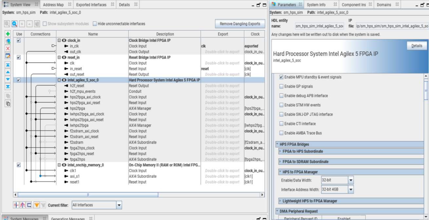Screen dimensions: 429x220
Task: Click the Remove Dangling Exports button
Action: [240, 24]
